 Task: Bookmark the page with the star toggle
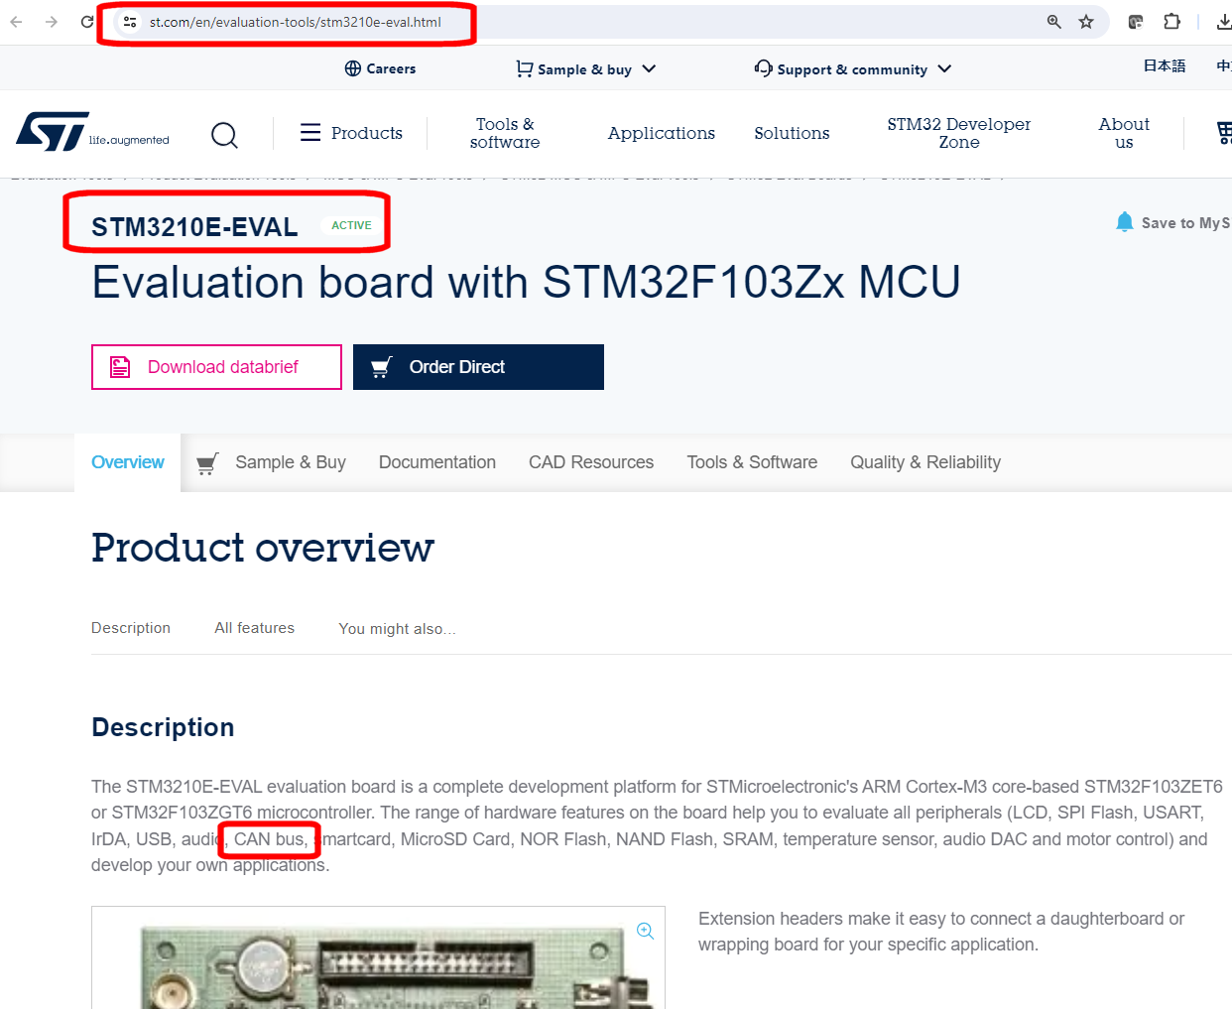(1085, 21)
